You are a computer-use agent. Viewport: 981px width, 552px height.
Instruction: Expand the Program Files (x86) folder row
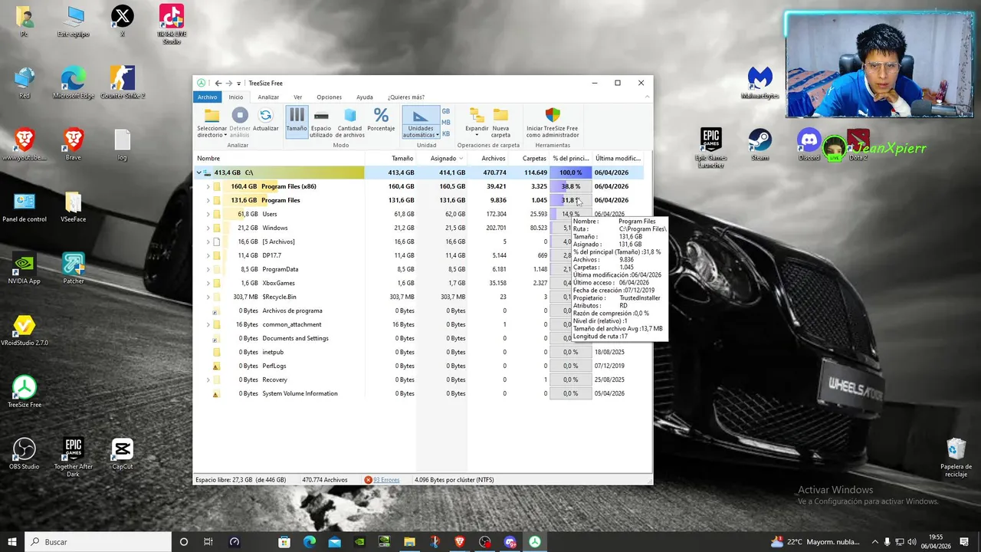208,186
